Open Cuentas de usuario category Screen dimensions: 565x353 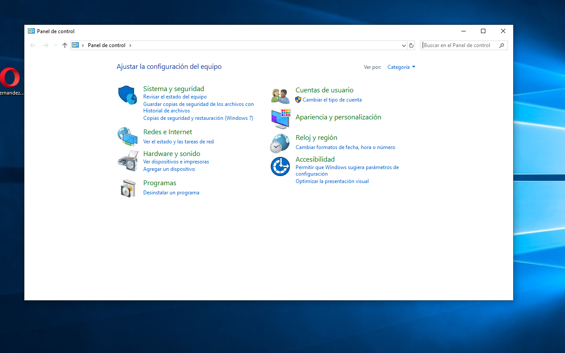click(x=324, y=90)
